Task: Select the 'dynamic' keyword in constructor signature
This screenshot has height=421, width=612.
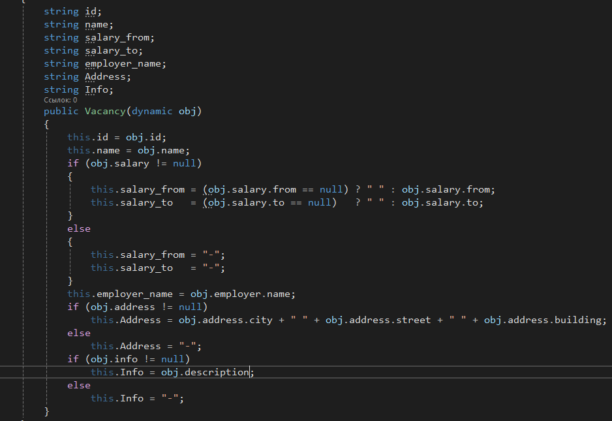Action: click(x=152, y=112)
